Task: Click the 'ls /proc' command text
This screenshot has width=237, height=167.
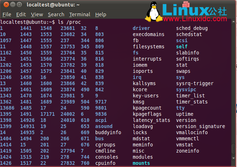Action: [69, 22]
